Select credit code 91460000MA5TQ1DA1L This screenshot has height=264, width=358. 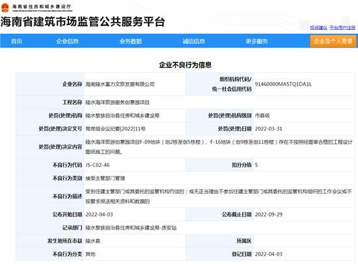[x=283, y=84]
